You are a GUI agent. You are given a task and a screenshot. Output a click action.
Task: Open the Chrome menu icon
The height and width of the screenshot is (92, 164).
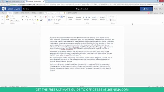162,4
